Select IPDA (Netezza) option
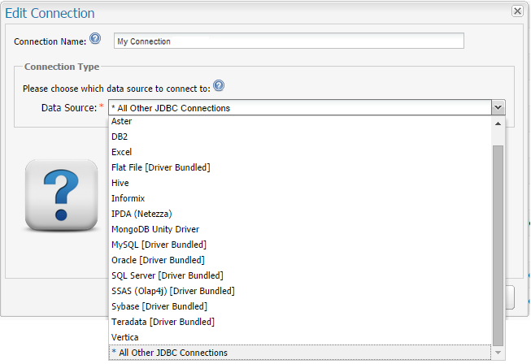This screenshot has width=531, height=364. (141, 214)
